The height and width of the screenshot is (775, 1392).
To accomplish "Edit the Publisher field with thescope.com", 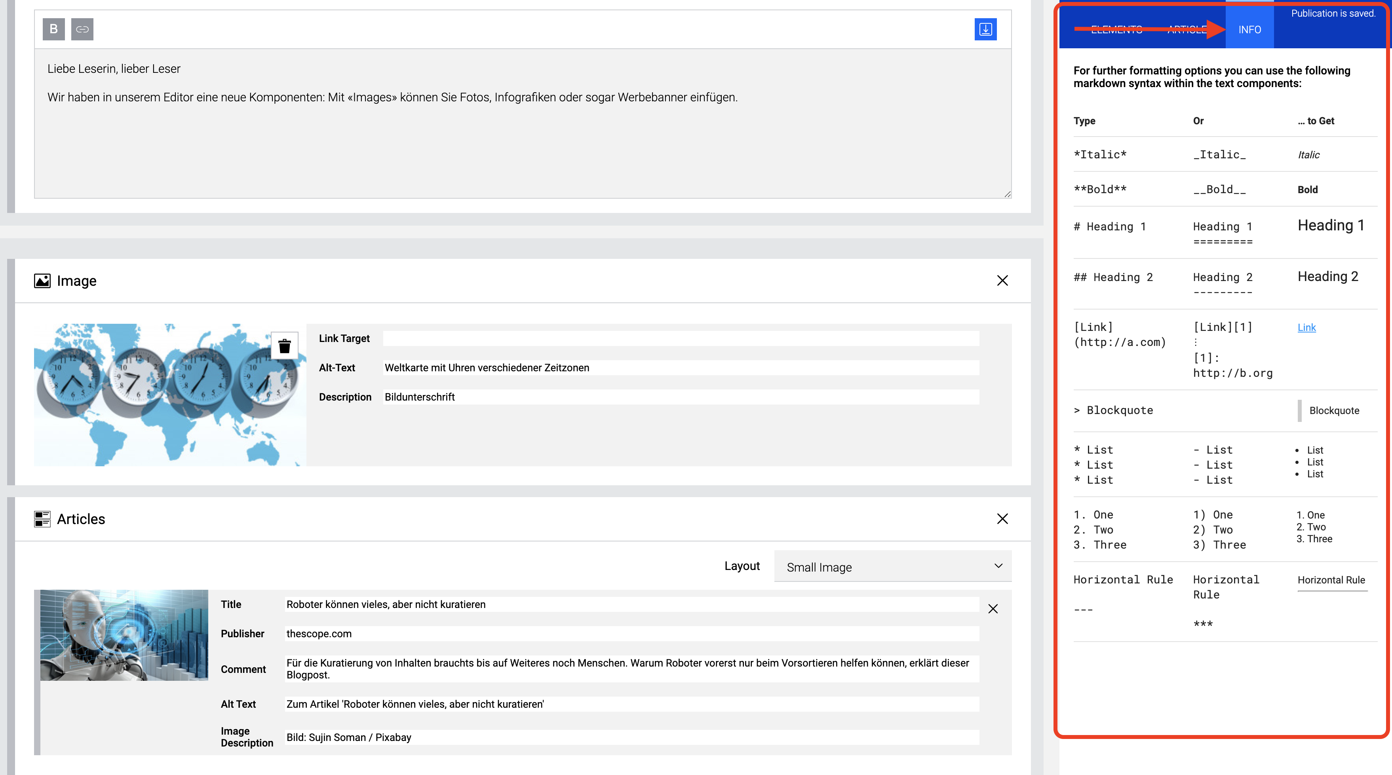I will click(x=632, y=634).
